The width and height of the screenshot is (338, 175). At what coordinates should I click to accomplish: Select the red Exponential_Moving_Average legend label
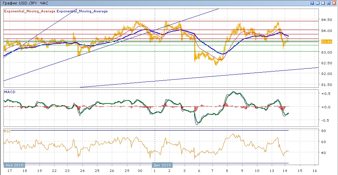(29, 11)
